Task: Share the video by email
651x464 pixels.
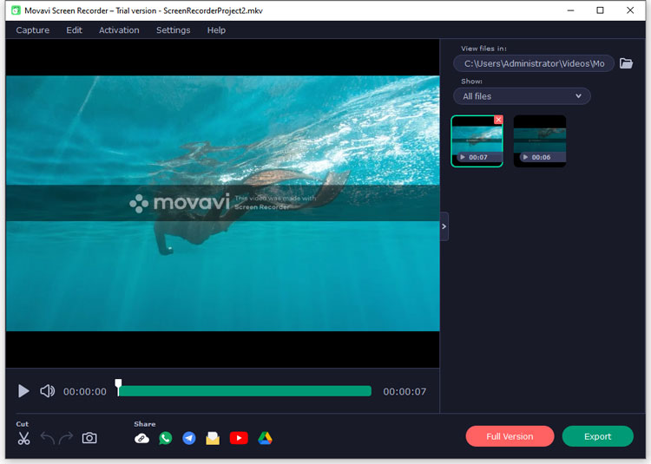Action: click(213, 438)
